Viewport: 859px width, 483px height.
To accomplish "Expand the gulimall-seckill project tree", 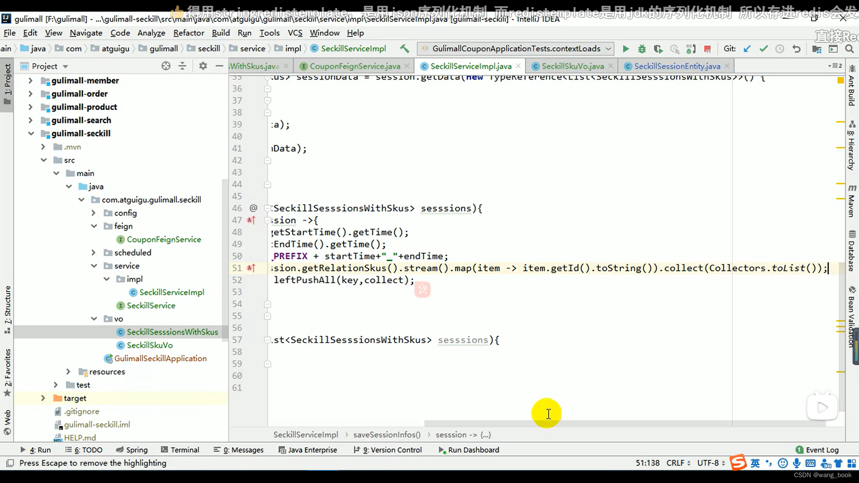I will click(x=30, y=133).
